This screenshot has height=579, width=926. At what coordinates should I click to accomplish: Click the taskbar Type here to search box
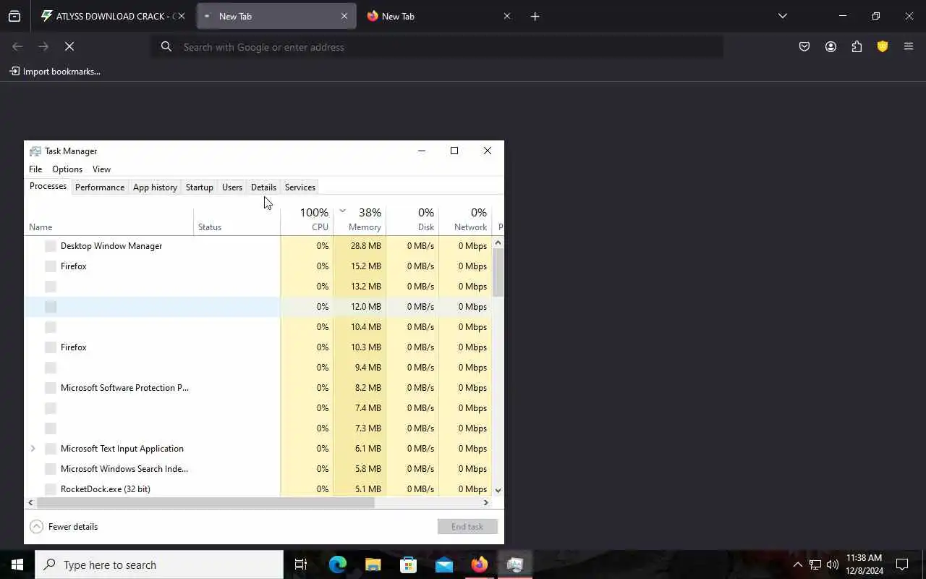click(x=159, y=565)
